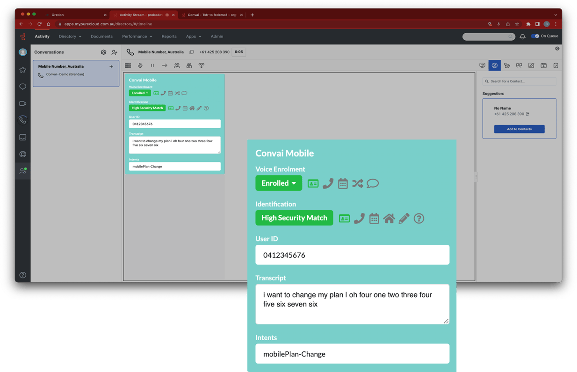
Task: Open the Conversations settings gear
Action: 103,52
